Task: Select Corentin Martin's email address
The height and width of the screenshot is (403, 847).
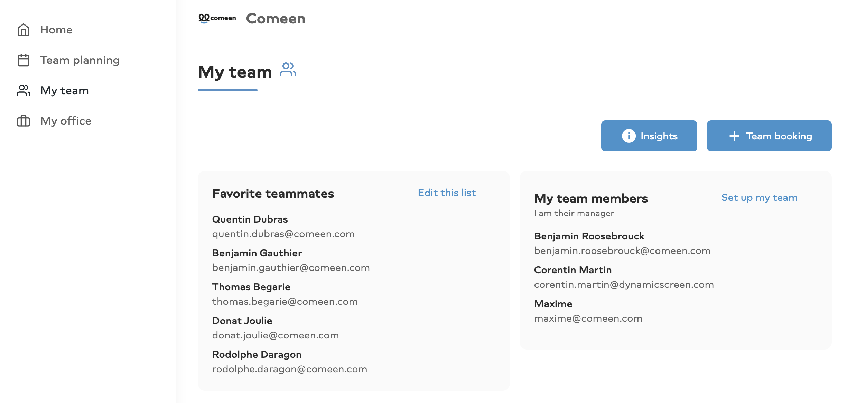Action: coord(624,285)
